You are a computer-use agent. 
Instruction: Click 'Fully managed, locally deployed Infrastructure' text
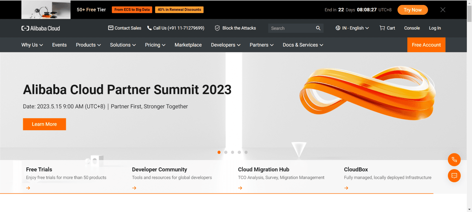pos(388,177)
